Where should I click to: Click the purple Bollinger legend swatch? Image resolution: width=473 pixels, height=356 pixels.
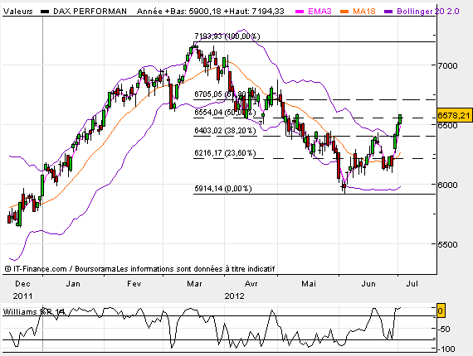tap(388, 12)
